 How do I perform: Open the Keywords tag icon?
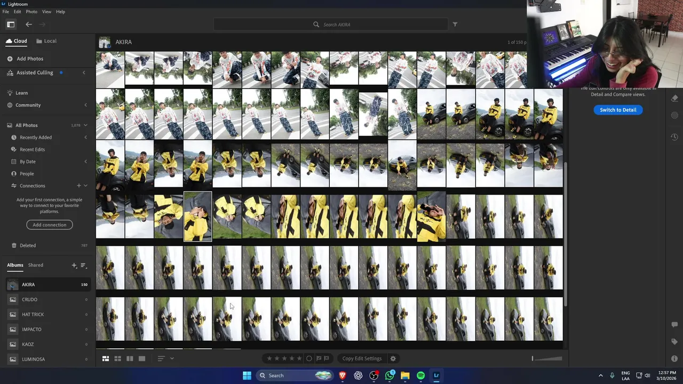point(674,342)
